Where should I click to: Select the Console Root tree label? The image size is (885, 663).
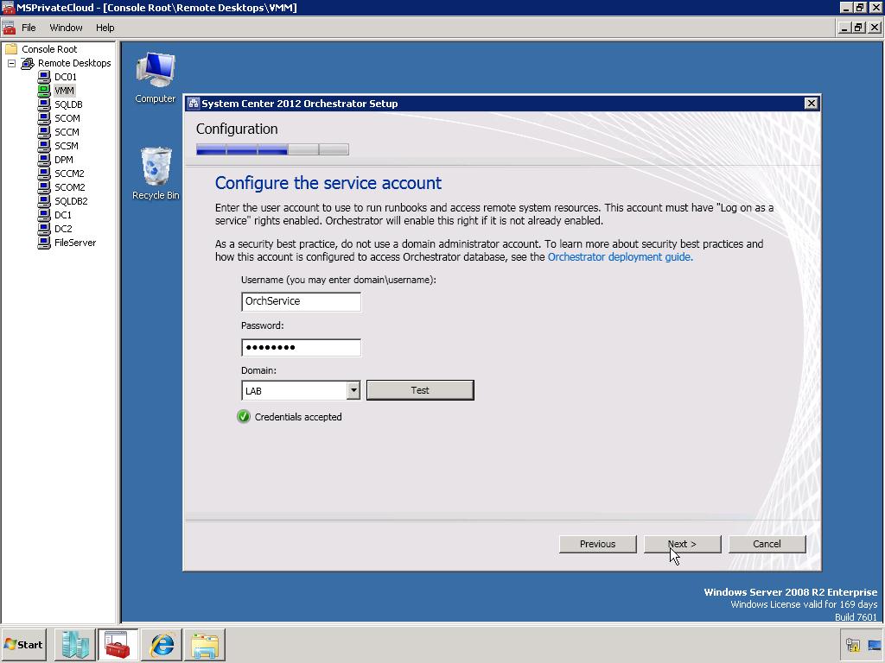[x=49, y=49]
